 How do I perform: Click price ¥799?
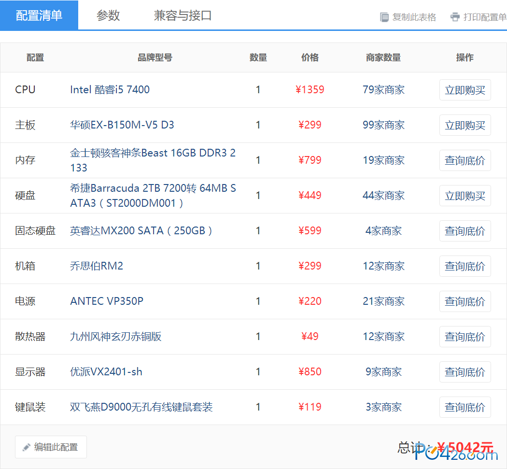pyautogui.click(x=310, y=160)
